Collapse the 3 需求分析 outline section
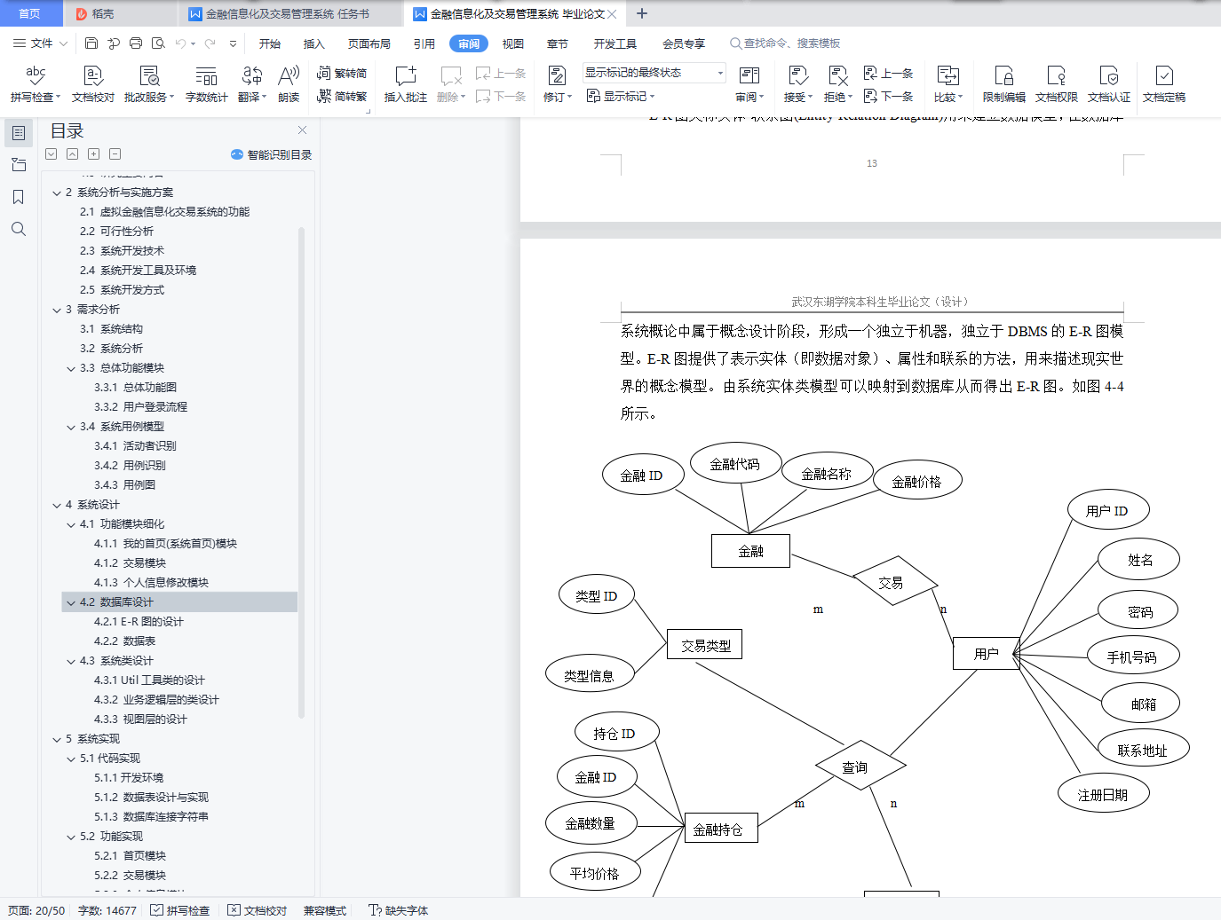Screen dimensions: 1221x920 click(57, 310)
